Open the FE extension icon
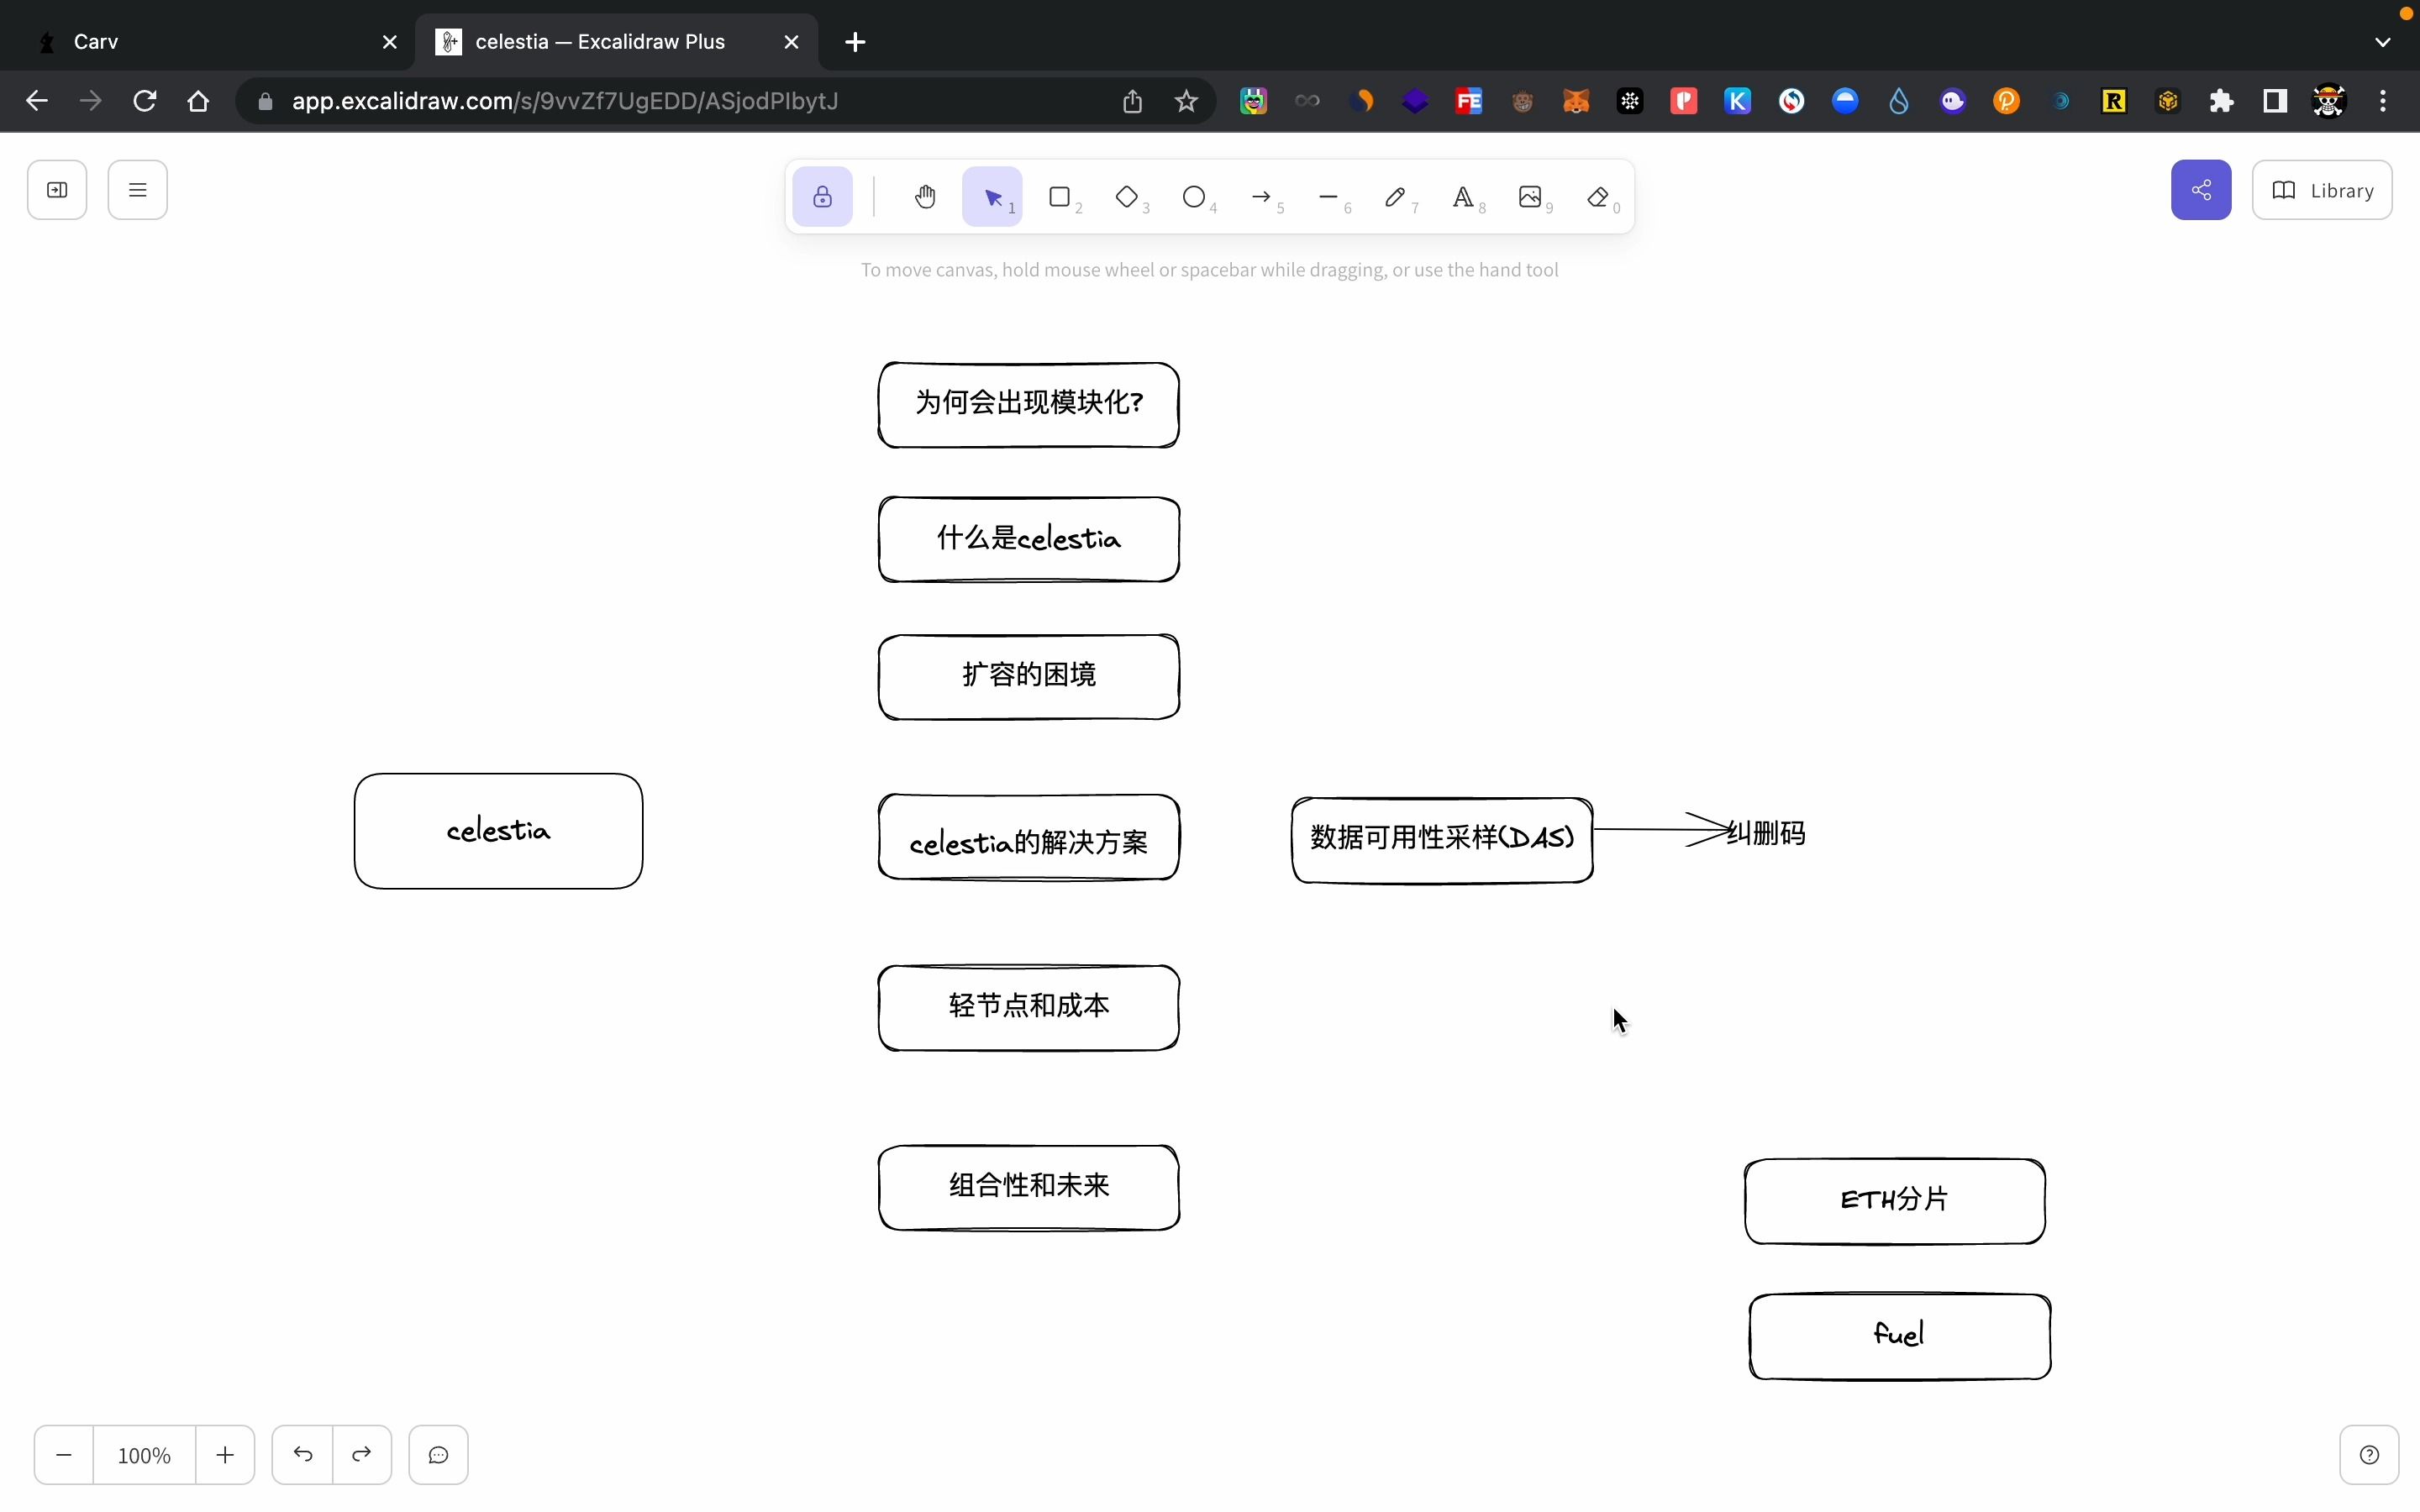Image resolution: width=2420 pixels, height=1512 pixels. (x=1469, y=101)
